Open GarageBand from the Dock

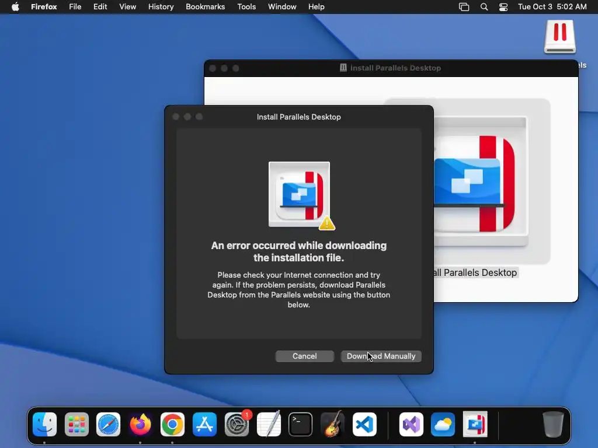click(332, 425)
